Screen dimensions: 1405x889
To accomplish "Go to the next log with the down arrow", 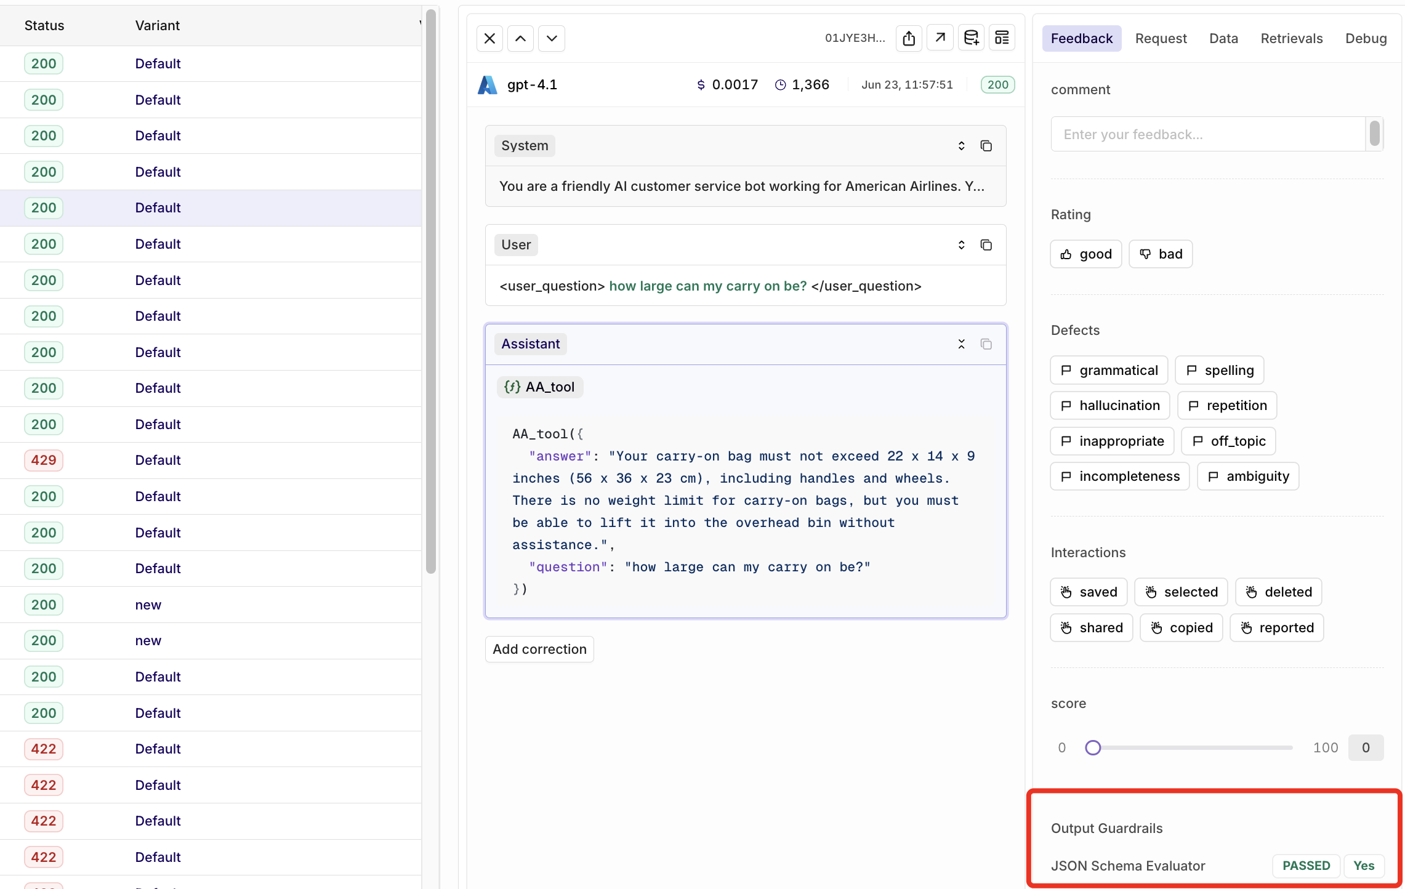I will pos(552,38).
